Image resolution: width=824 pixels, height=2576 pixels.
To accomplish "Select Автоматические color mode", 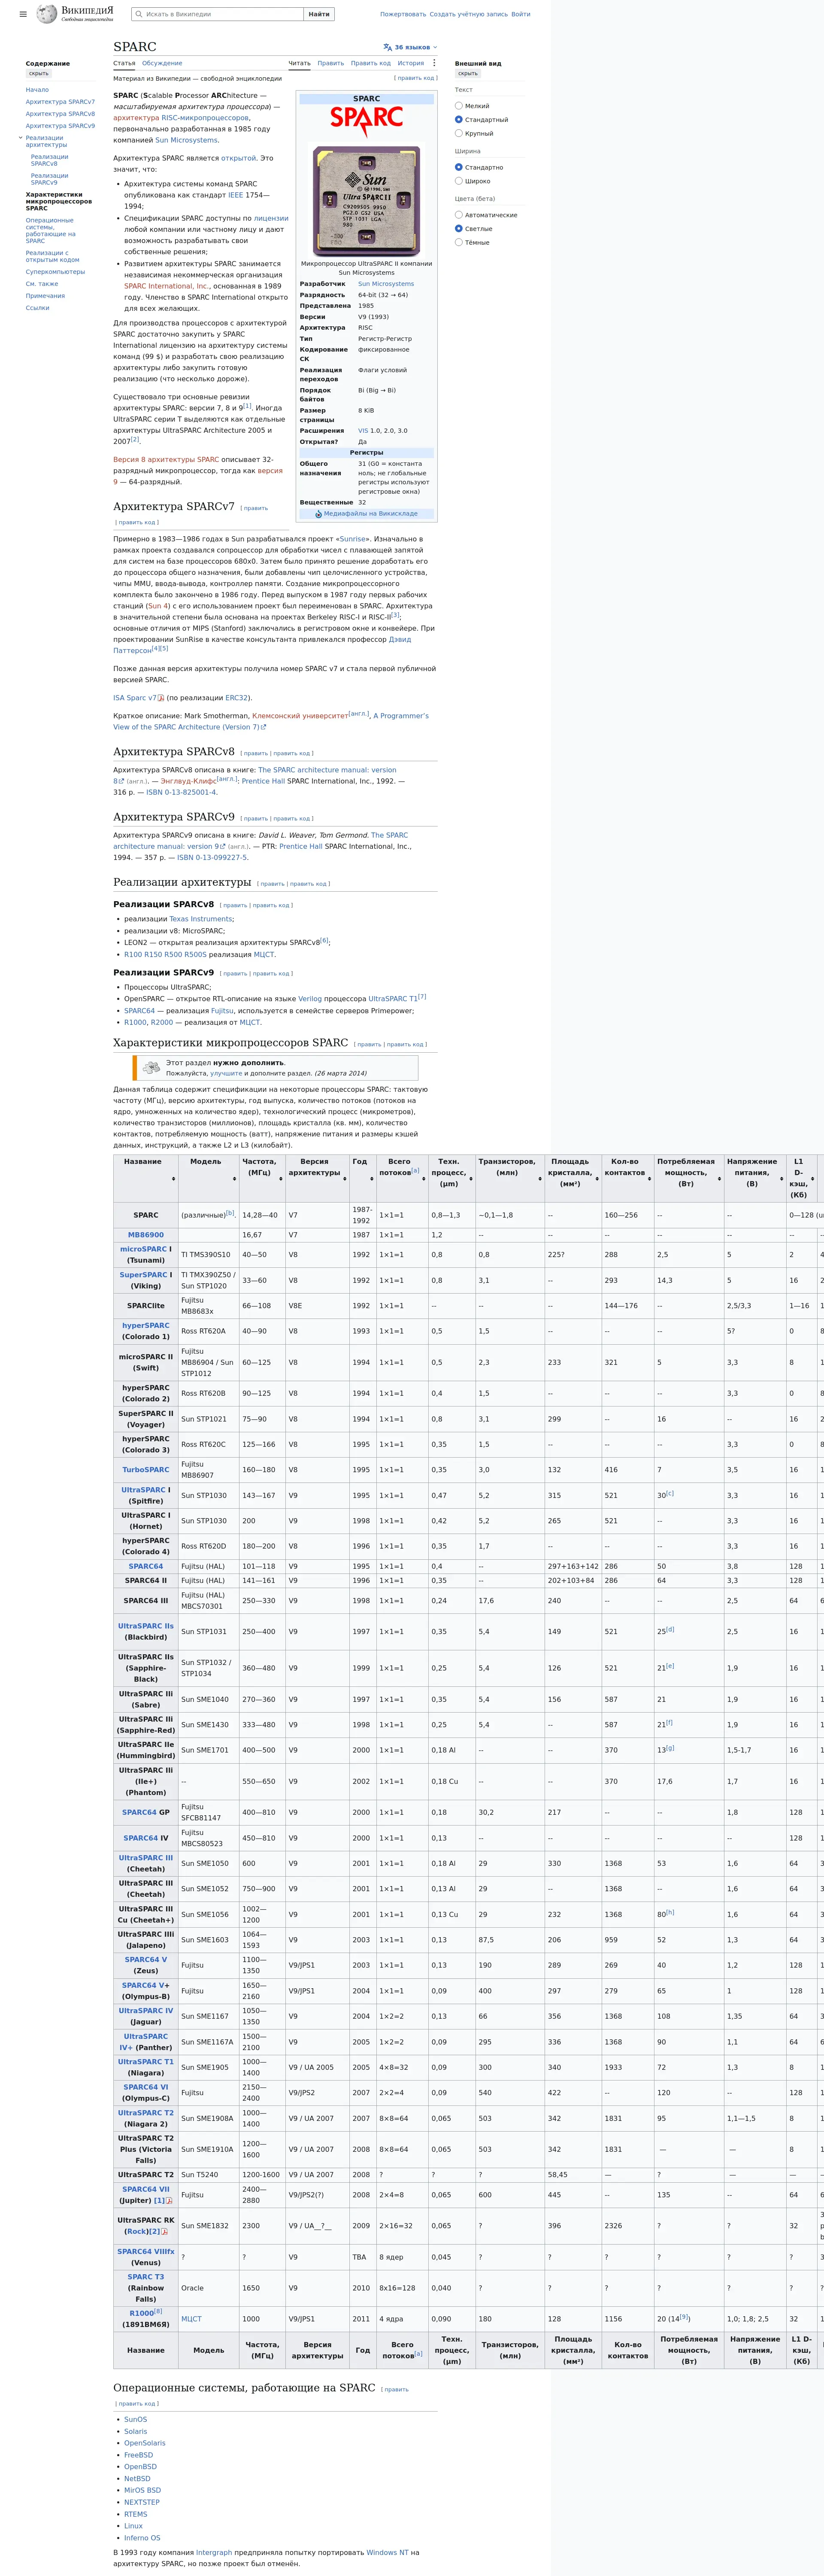I will (x=459, y=215).
